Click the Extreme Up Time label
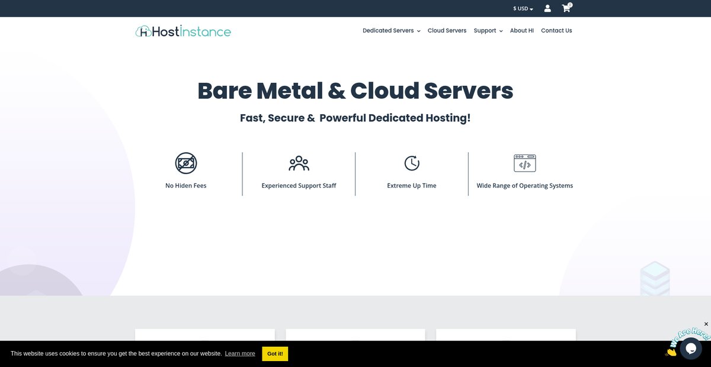This screenshot has width=711, height=367. click(412, 186)
